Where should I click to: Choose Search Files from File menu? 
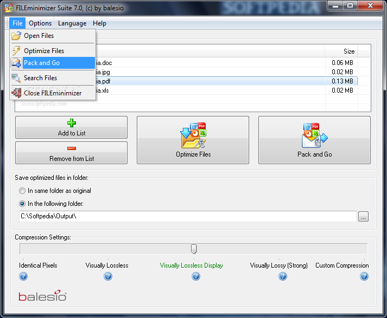coord(53,78)
